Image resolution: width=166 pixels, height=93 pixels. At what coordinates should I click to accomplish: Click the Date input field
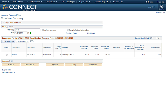pyautogui.click(x=21, y=33)
